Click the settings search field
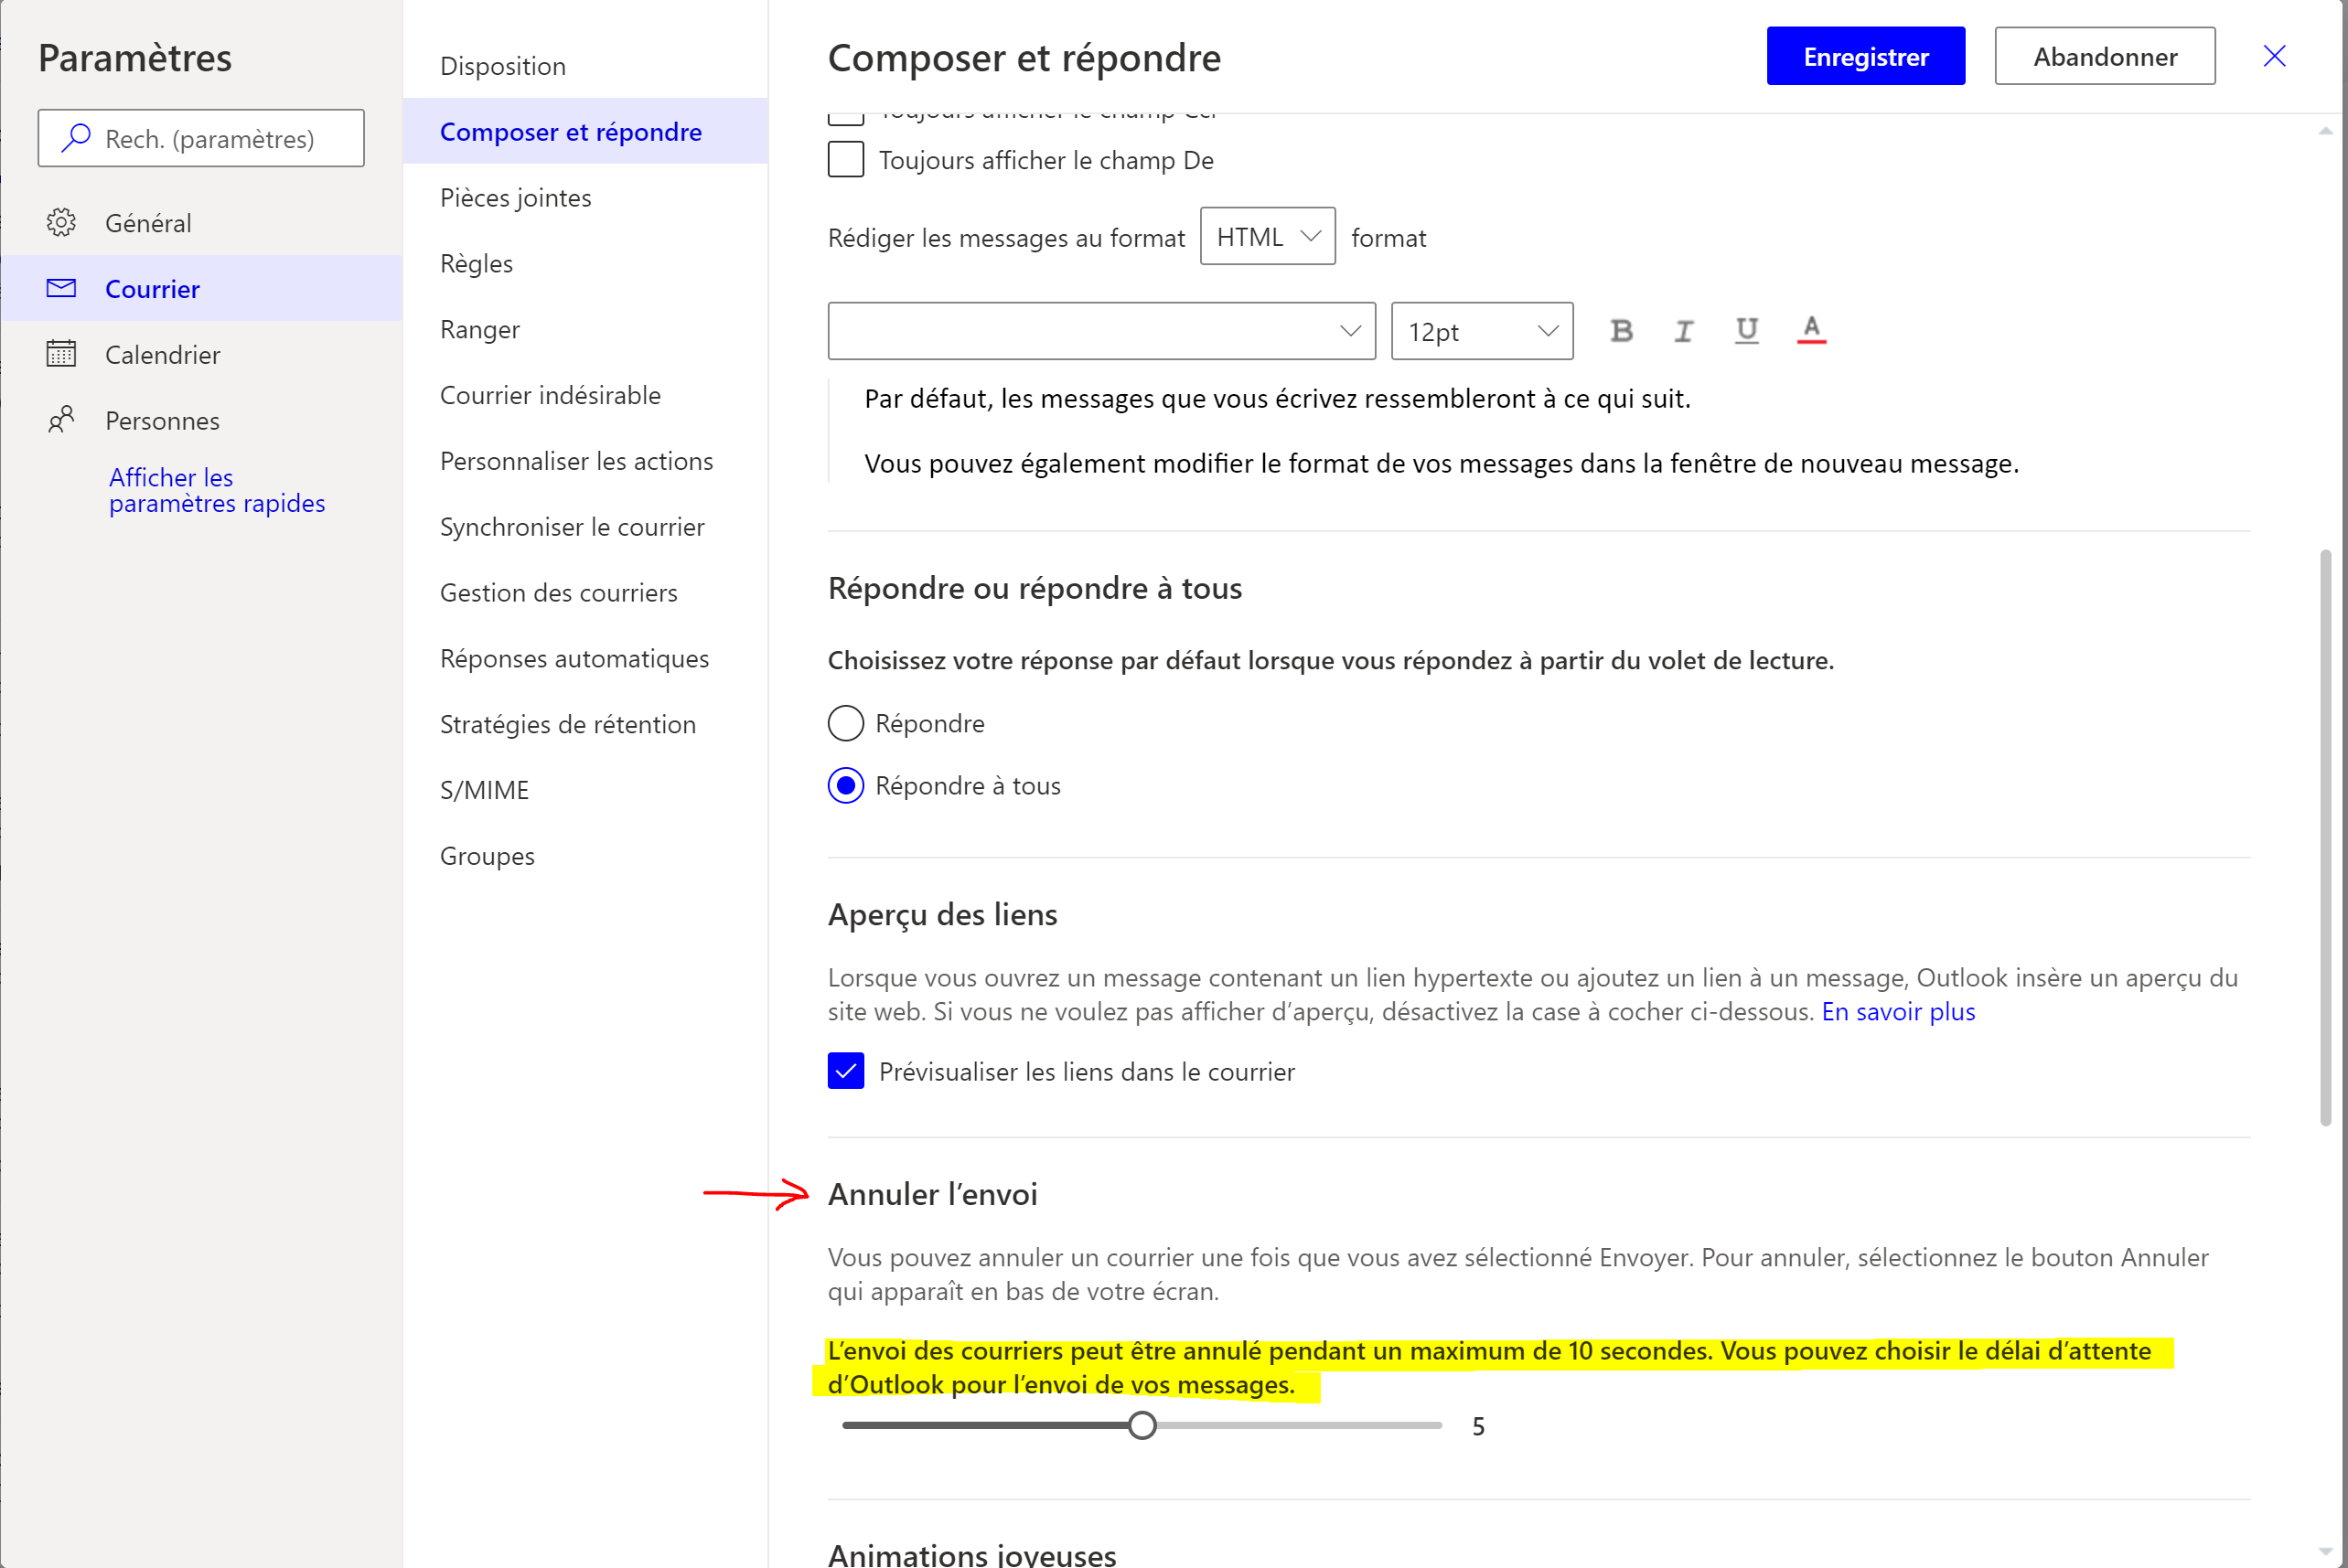Viewport: 2348px width, 1568px height. click(200, 138)
